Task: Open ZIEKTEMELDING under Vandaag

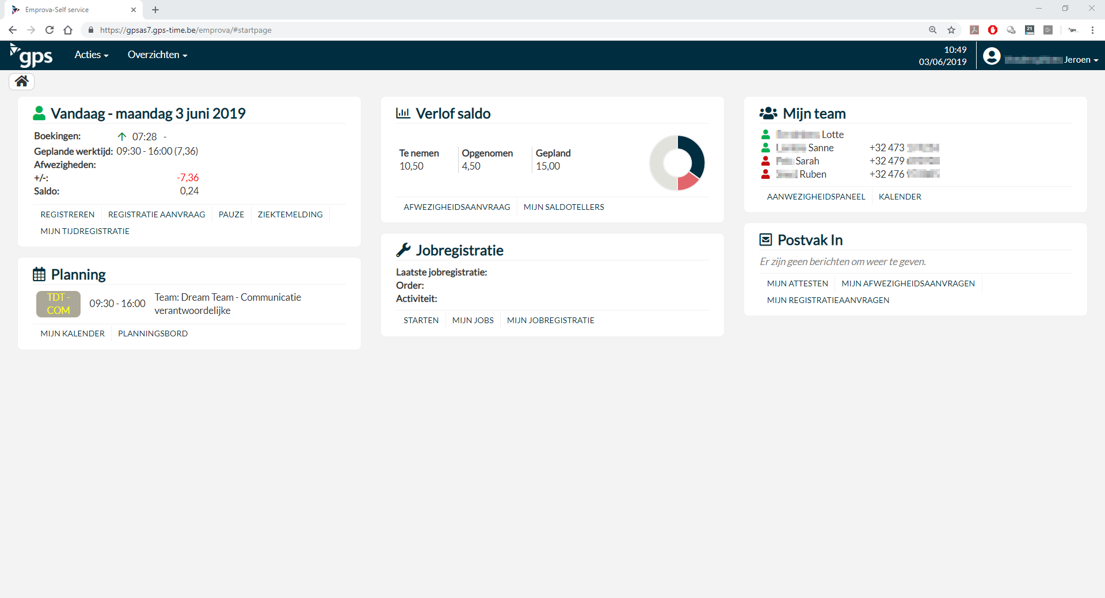Action: [290, 214]
